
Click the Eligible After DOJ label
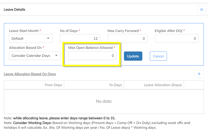pos(168,31)
